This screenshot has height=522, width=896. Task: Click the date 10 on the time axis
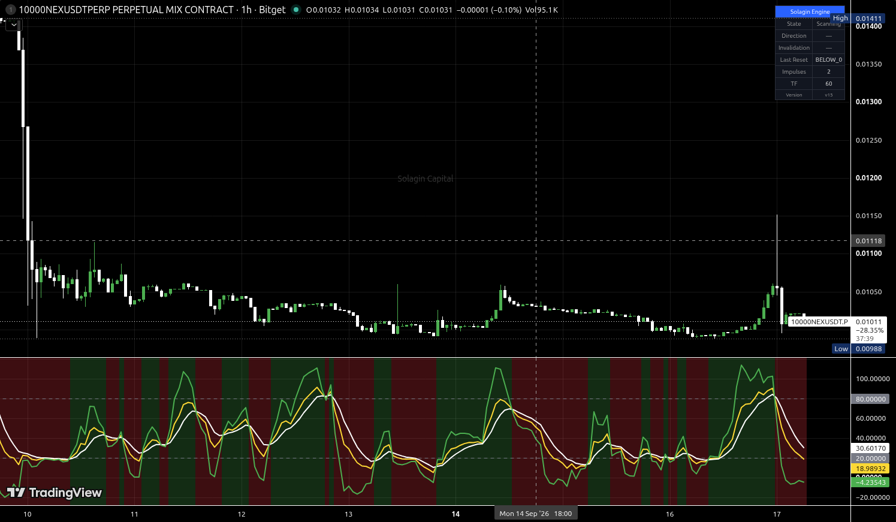[x=27, y=514]
